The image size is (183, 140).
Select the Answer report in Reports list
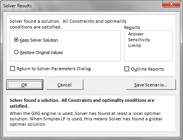coord(136,34)
